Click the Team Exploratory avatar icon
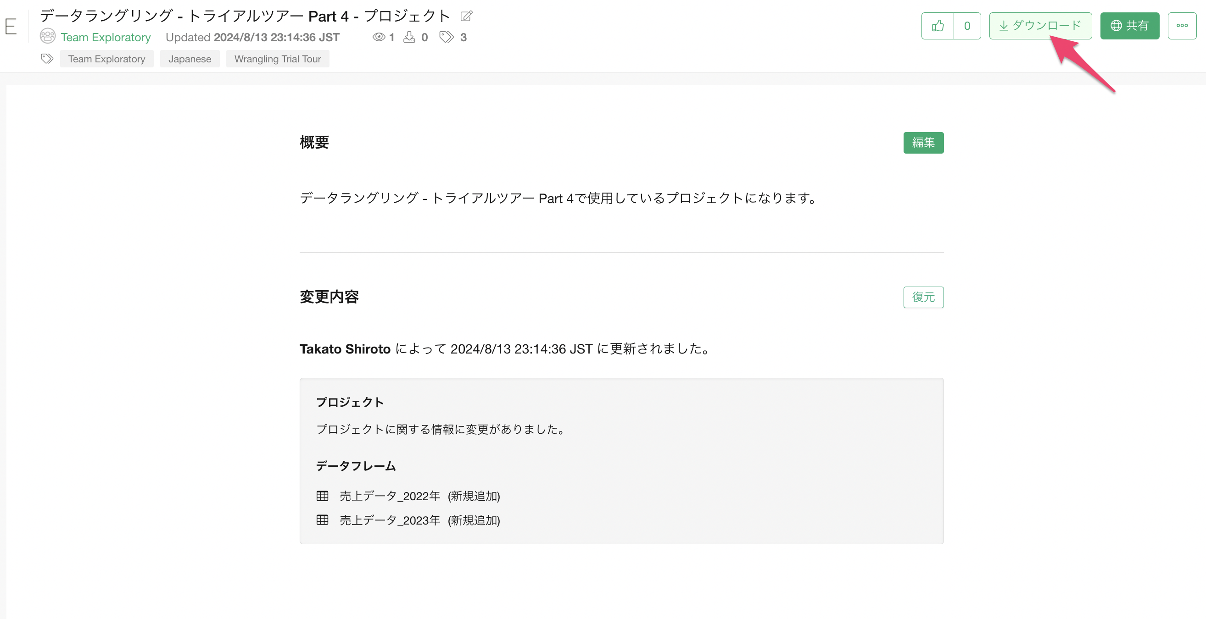The height and width of the screenshot is (619, 1206). [47, 37]
